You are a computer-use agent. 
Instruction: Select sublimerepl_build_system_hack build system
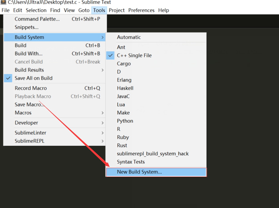[156, 153]
